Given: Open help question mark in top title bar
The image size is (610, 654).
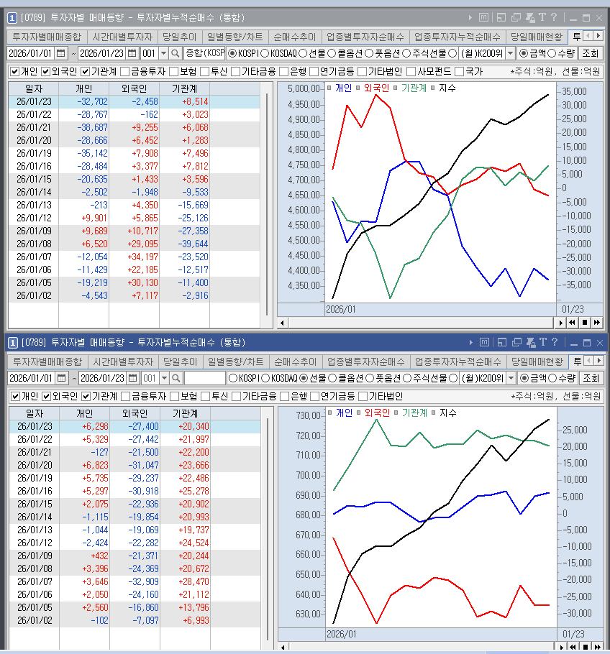Looking at the screenshot, I should [554, 17].
